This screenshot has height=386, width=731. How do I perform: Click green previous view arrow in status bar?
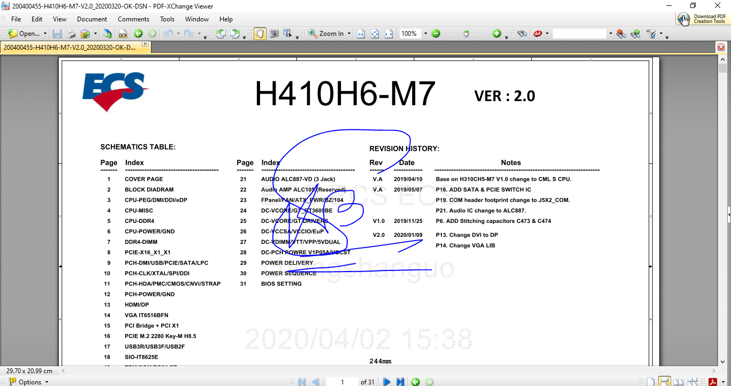coord(415,382)
